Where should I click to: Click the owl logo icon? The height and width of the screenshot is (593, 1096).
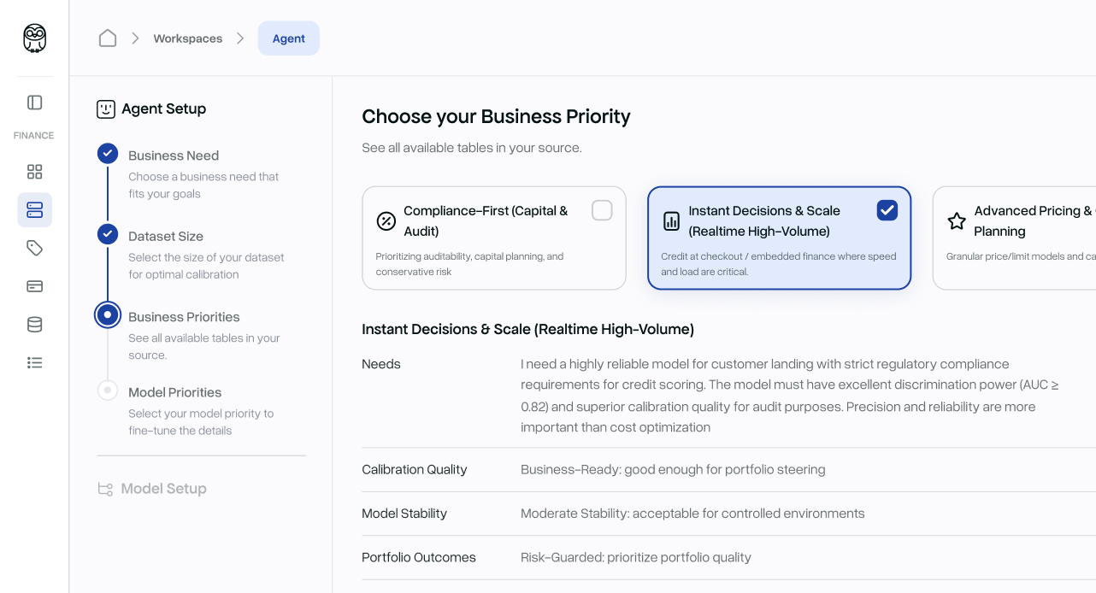pos(34,38)
